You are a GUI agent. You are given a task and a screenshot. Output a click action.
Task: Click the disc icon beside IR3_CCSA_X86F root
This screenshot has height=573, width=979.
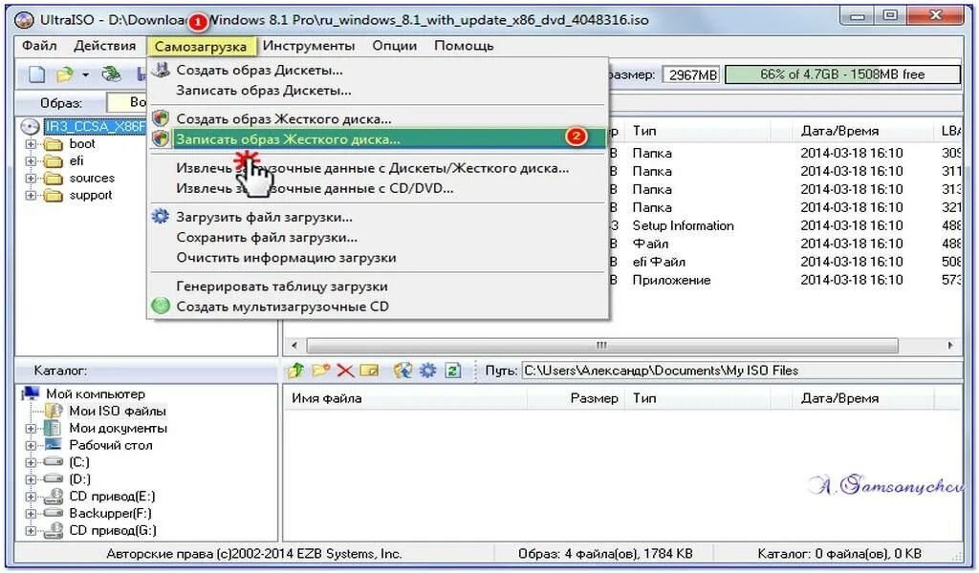(30, 127)
